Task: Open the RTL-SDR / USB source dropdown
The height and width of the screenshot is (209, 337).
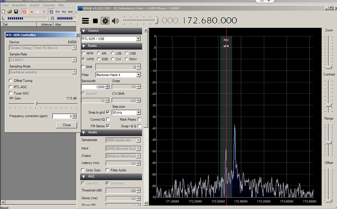Action: click(x=138, y=39)
